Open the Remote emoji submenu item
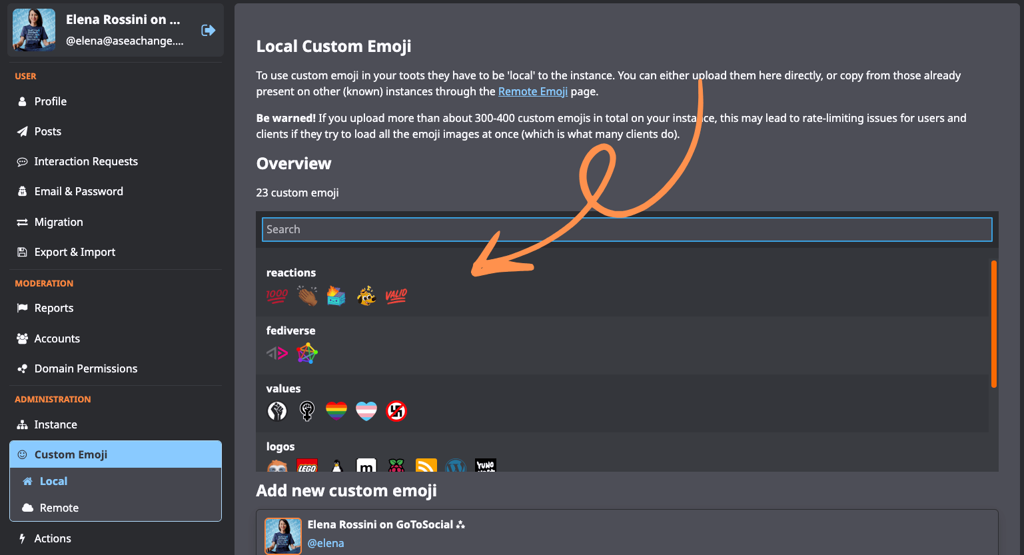Screen dimensions: 1024x555 pos(59,508)
